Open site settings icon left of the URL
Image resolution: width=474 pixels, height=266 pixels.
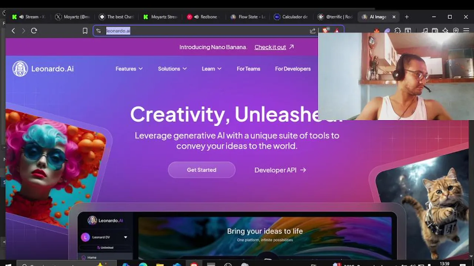pyautogui.click(x=99, y=31)
